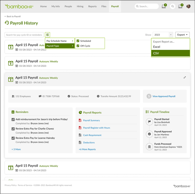Viewport: 195px width, 194px height.
Task: Click the Funds Processed bank icon
Action: pos(149,147)
